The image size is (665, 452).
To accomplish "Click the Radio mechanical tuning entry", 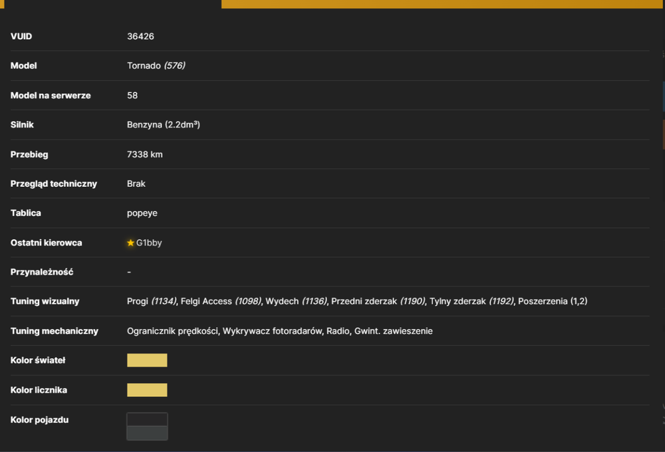I will coord(338,331).
